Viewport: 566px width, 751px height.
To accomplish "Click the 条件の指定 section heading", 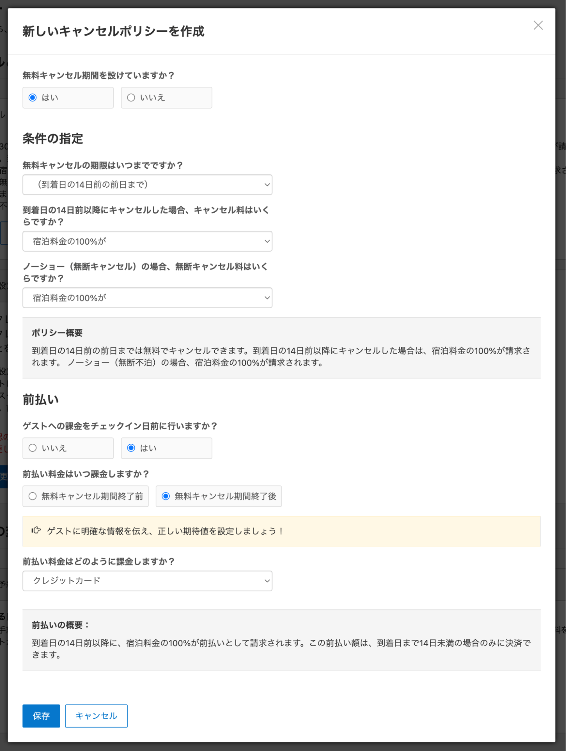I will (53, 139).
